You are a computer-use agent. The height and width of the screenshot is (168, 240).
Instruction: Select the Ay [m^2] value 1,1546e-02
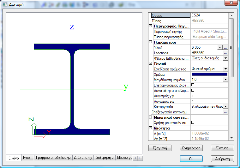209,138
